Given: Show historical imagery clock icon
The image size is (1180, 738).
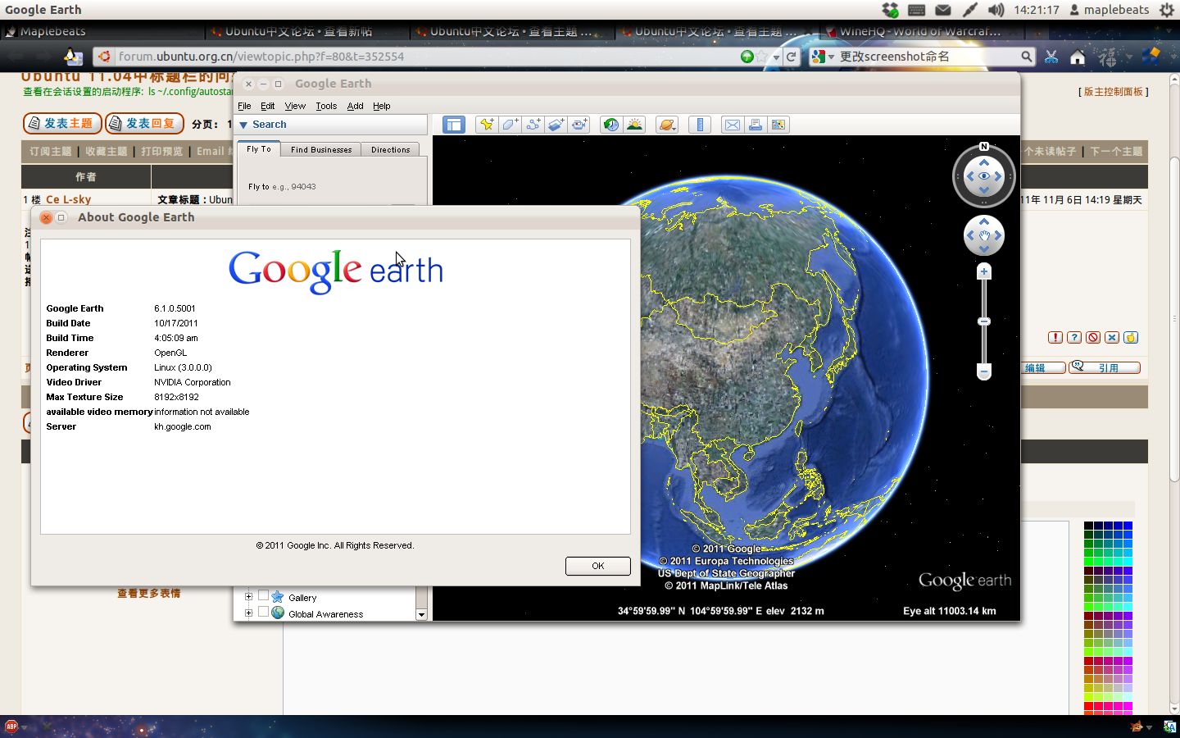Looking at the screenshot, I should [611, 125].
